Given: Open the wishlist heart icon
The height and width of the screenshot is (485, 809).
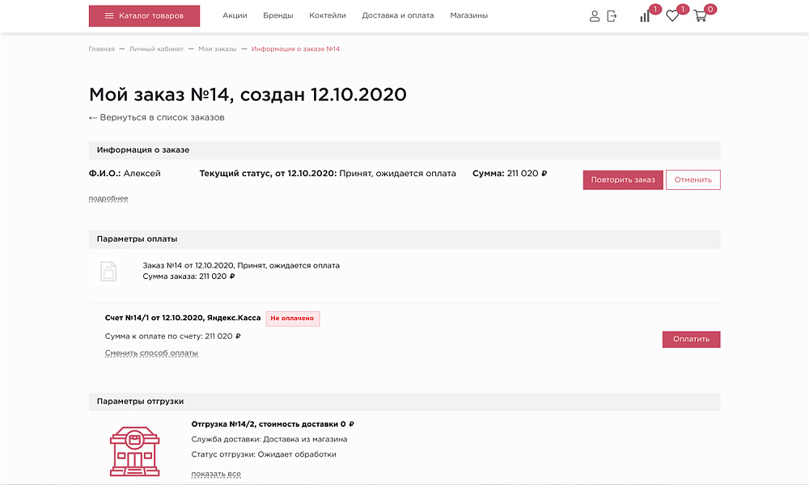Looking at the screenshot, I should [x=672, y=17].
